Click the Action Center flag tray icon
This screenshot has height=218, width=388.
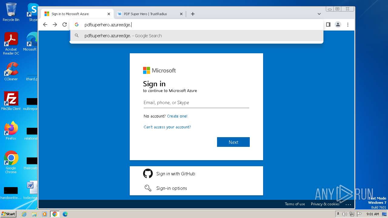point(359,214)
